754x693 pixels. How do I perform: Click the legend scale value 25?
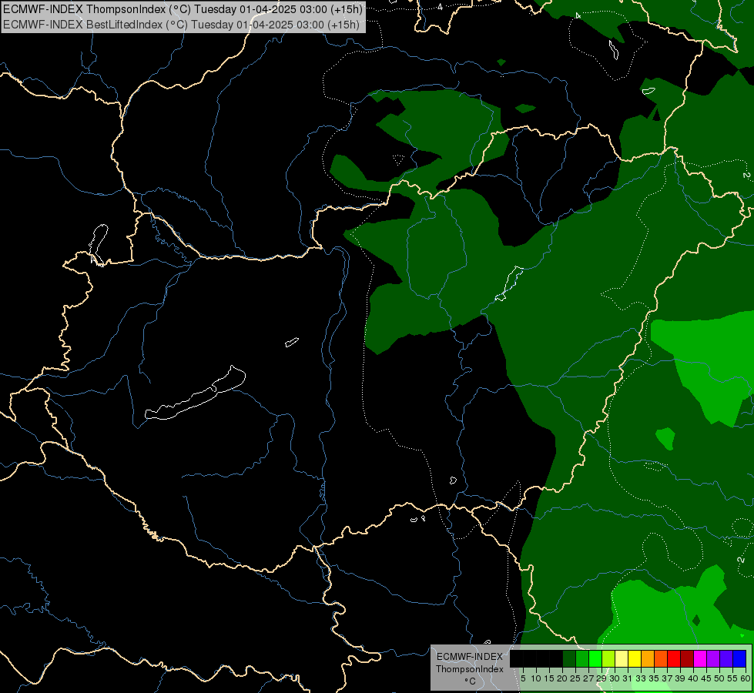tap(575, 678)
